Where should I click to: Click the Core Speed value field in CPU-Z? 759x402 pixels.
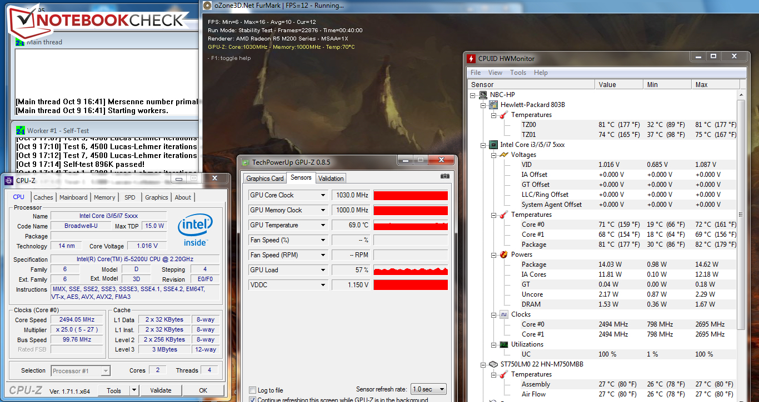77,320
